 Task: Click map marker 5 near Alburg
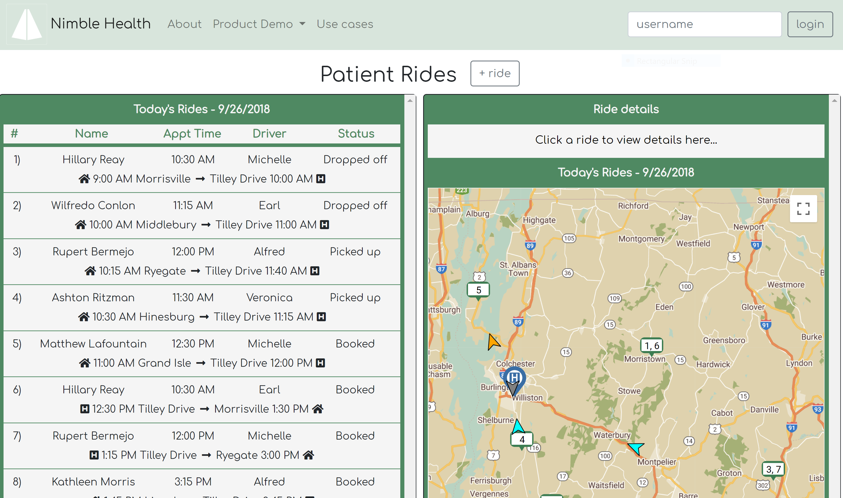click(x=478, y=290)
